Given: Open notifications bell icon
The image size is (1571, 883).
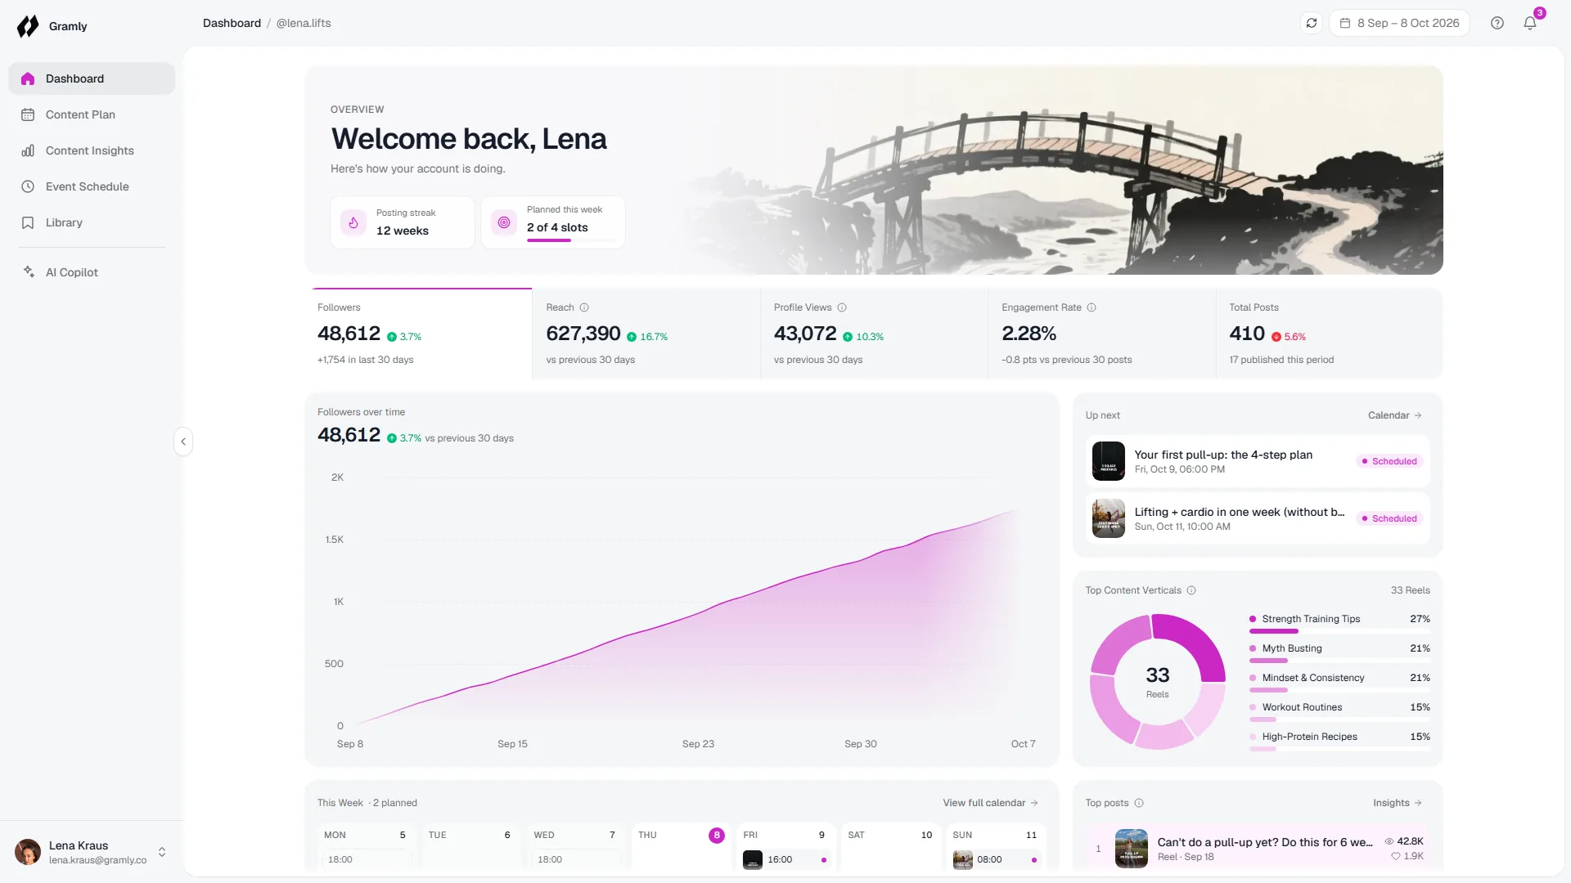Looking at the screenshot, I should point(1530,23).
